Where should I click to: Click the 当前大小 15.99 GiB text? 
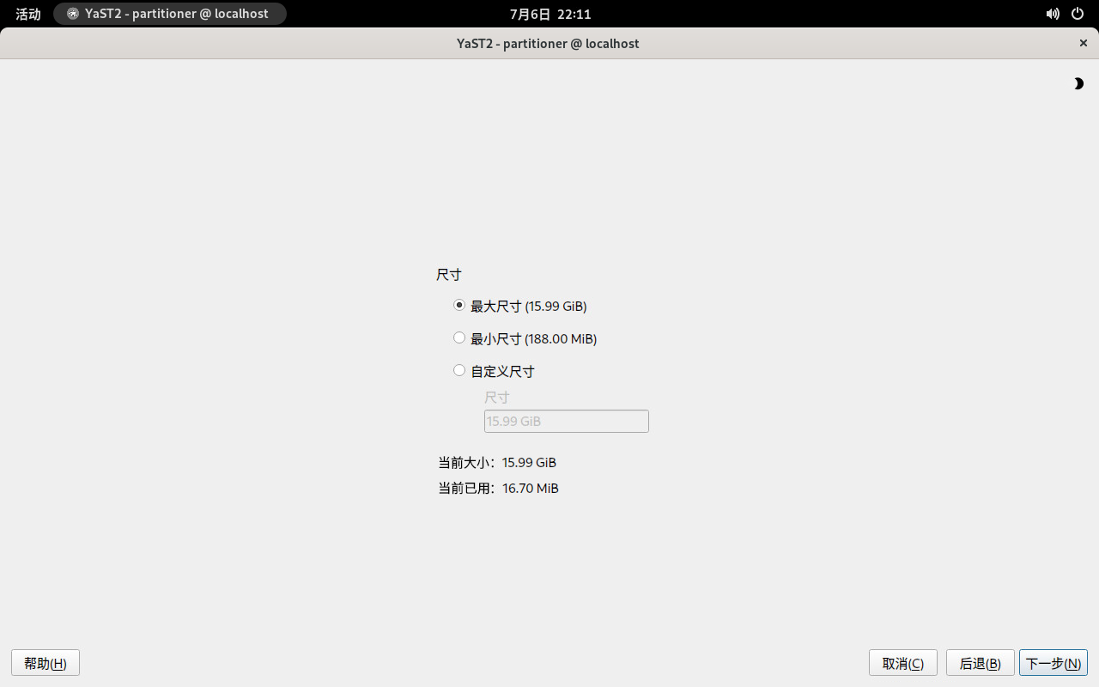(497, 462)
